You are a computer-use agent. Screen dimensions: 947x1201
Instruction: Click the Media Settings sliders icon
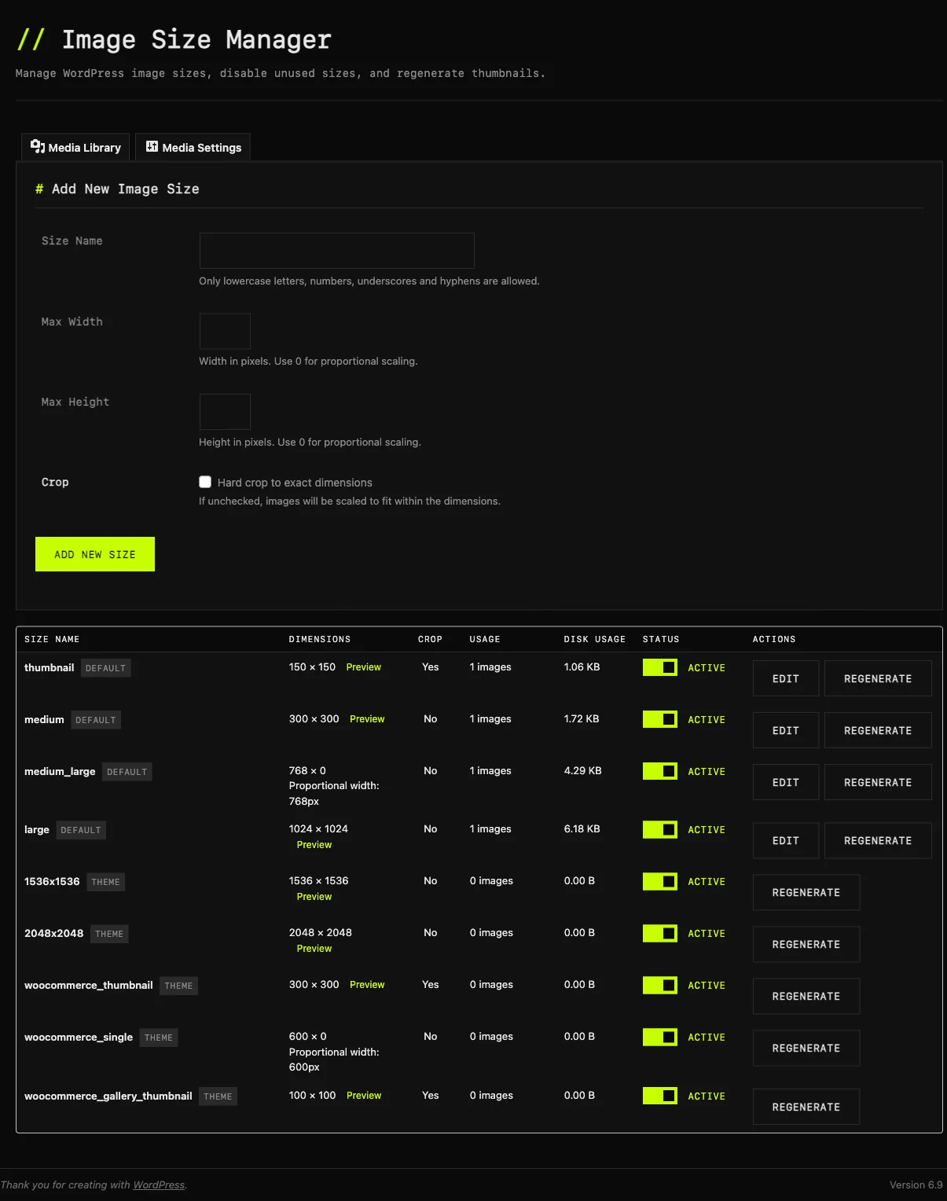coord(151,146)
